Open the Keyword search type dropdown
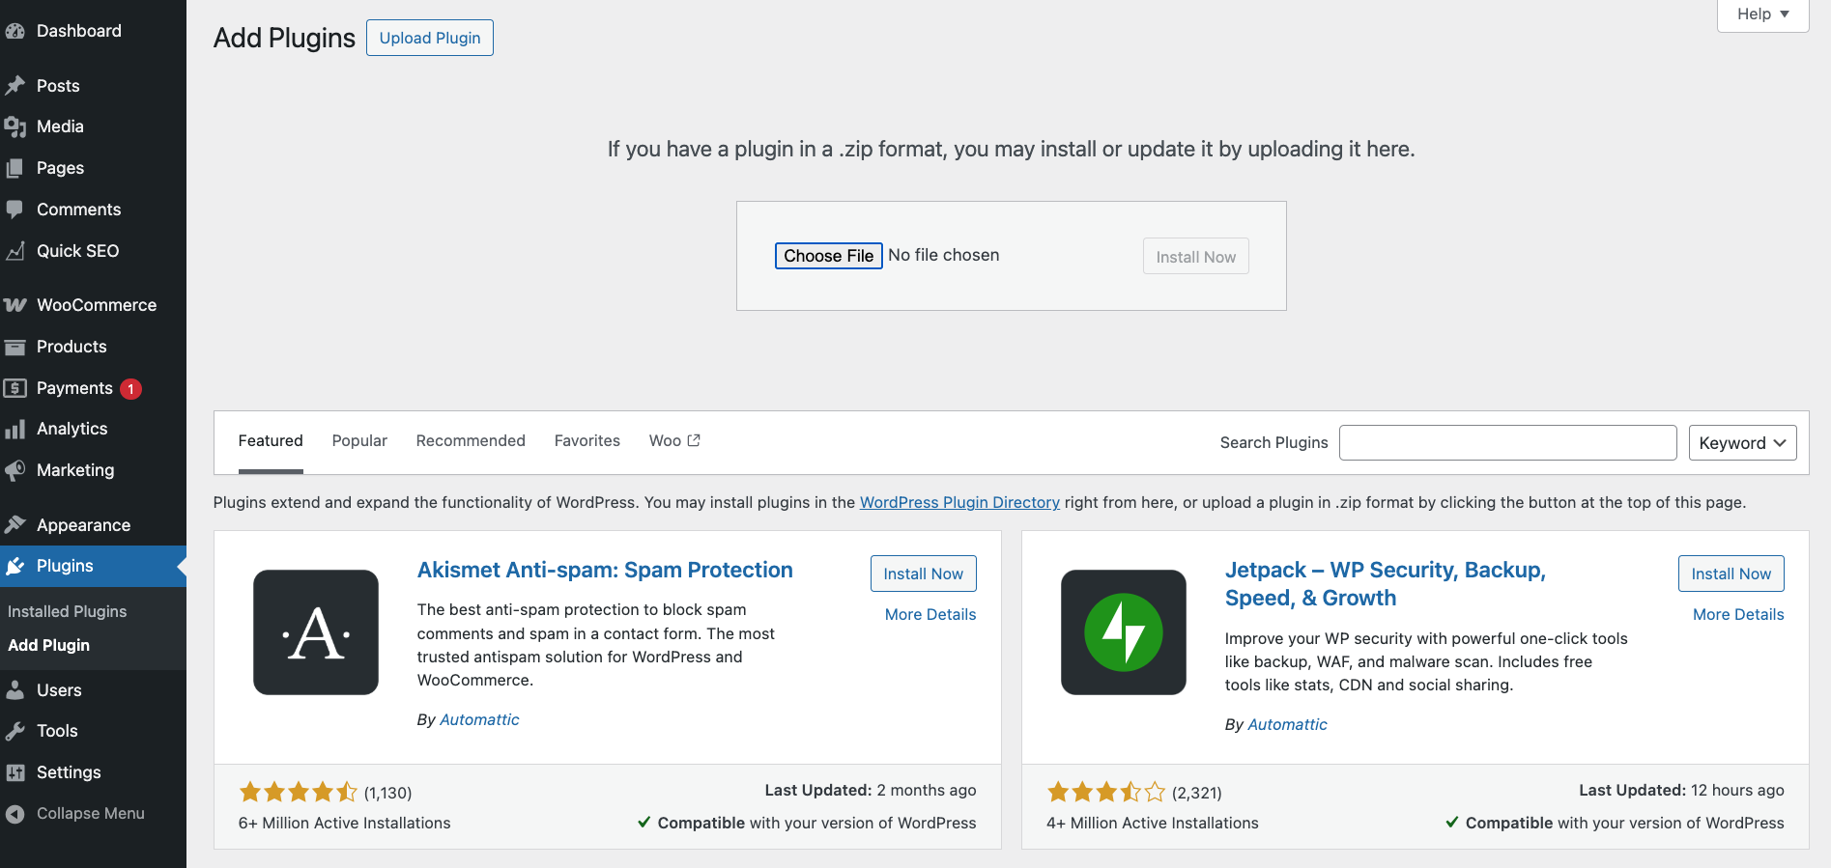The image size is (1831, 868). click(1742, 443)
